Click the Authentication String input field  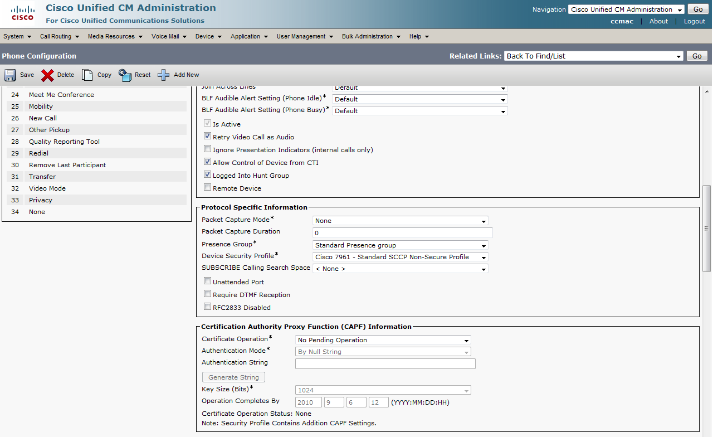pos(385,363)
